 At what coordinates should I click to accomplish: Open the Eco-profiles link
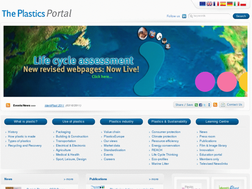[x=160, y=159]
